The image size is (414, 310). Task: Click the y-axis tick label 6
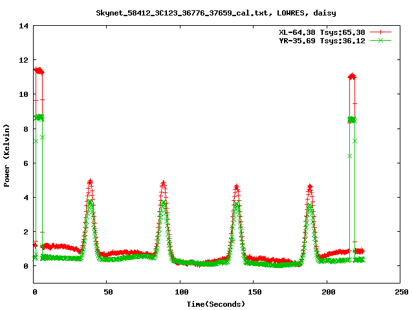pyautogui.click(x=26, y=163)
